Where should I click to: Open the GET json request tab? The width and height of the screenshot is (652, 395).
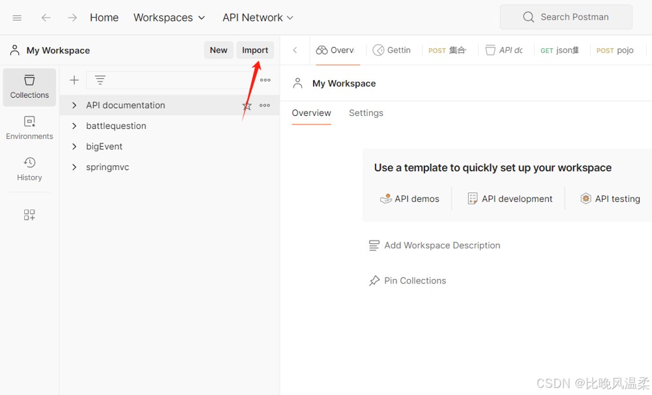tap(559, 50)
